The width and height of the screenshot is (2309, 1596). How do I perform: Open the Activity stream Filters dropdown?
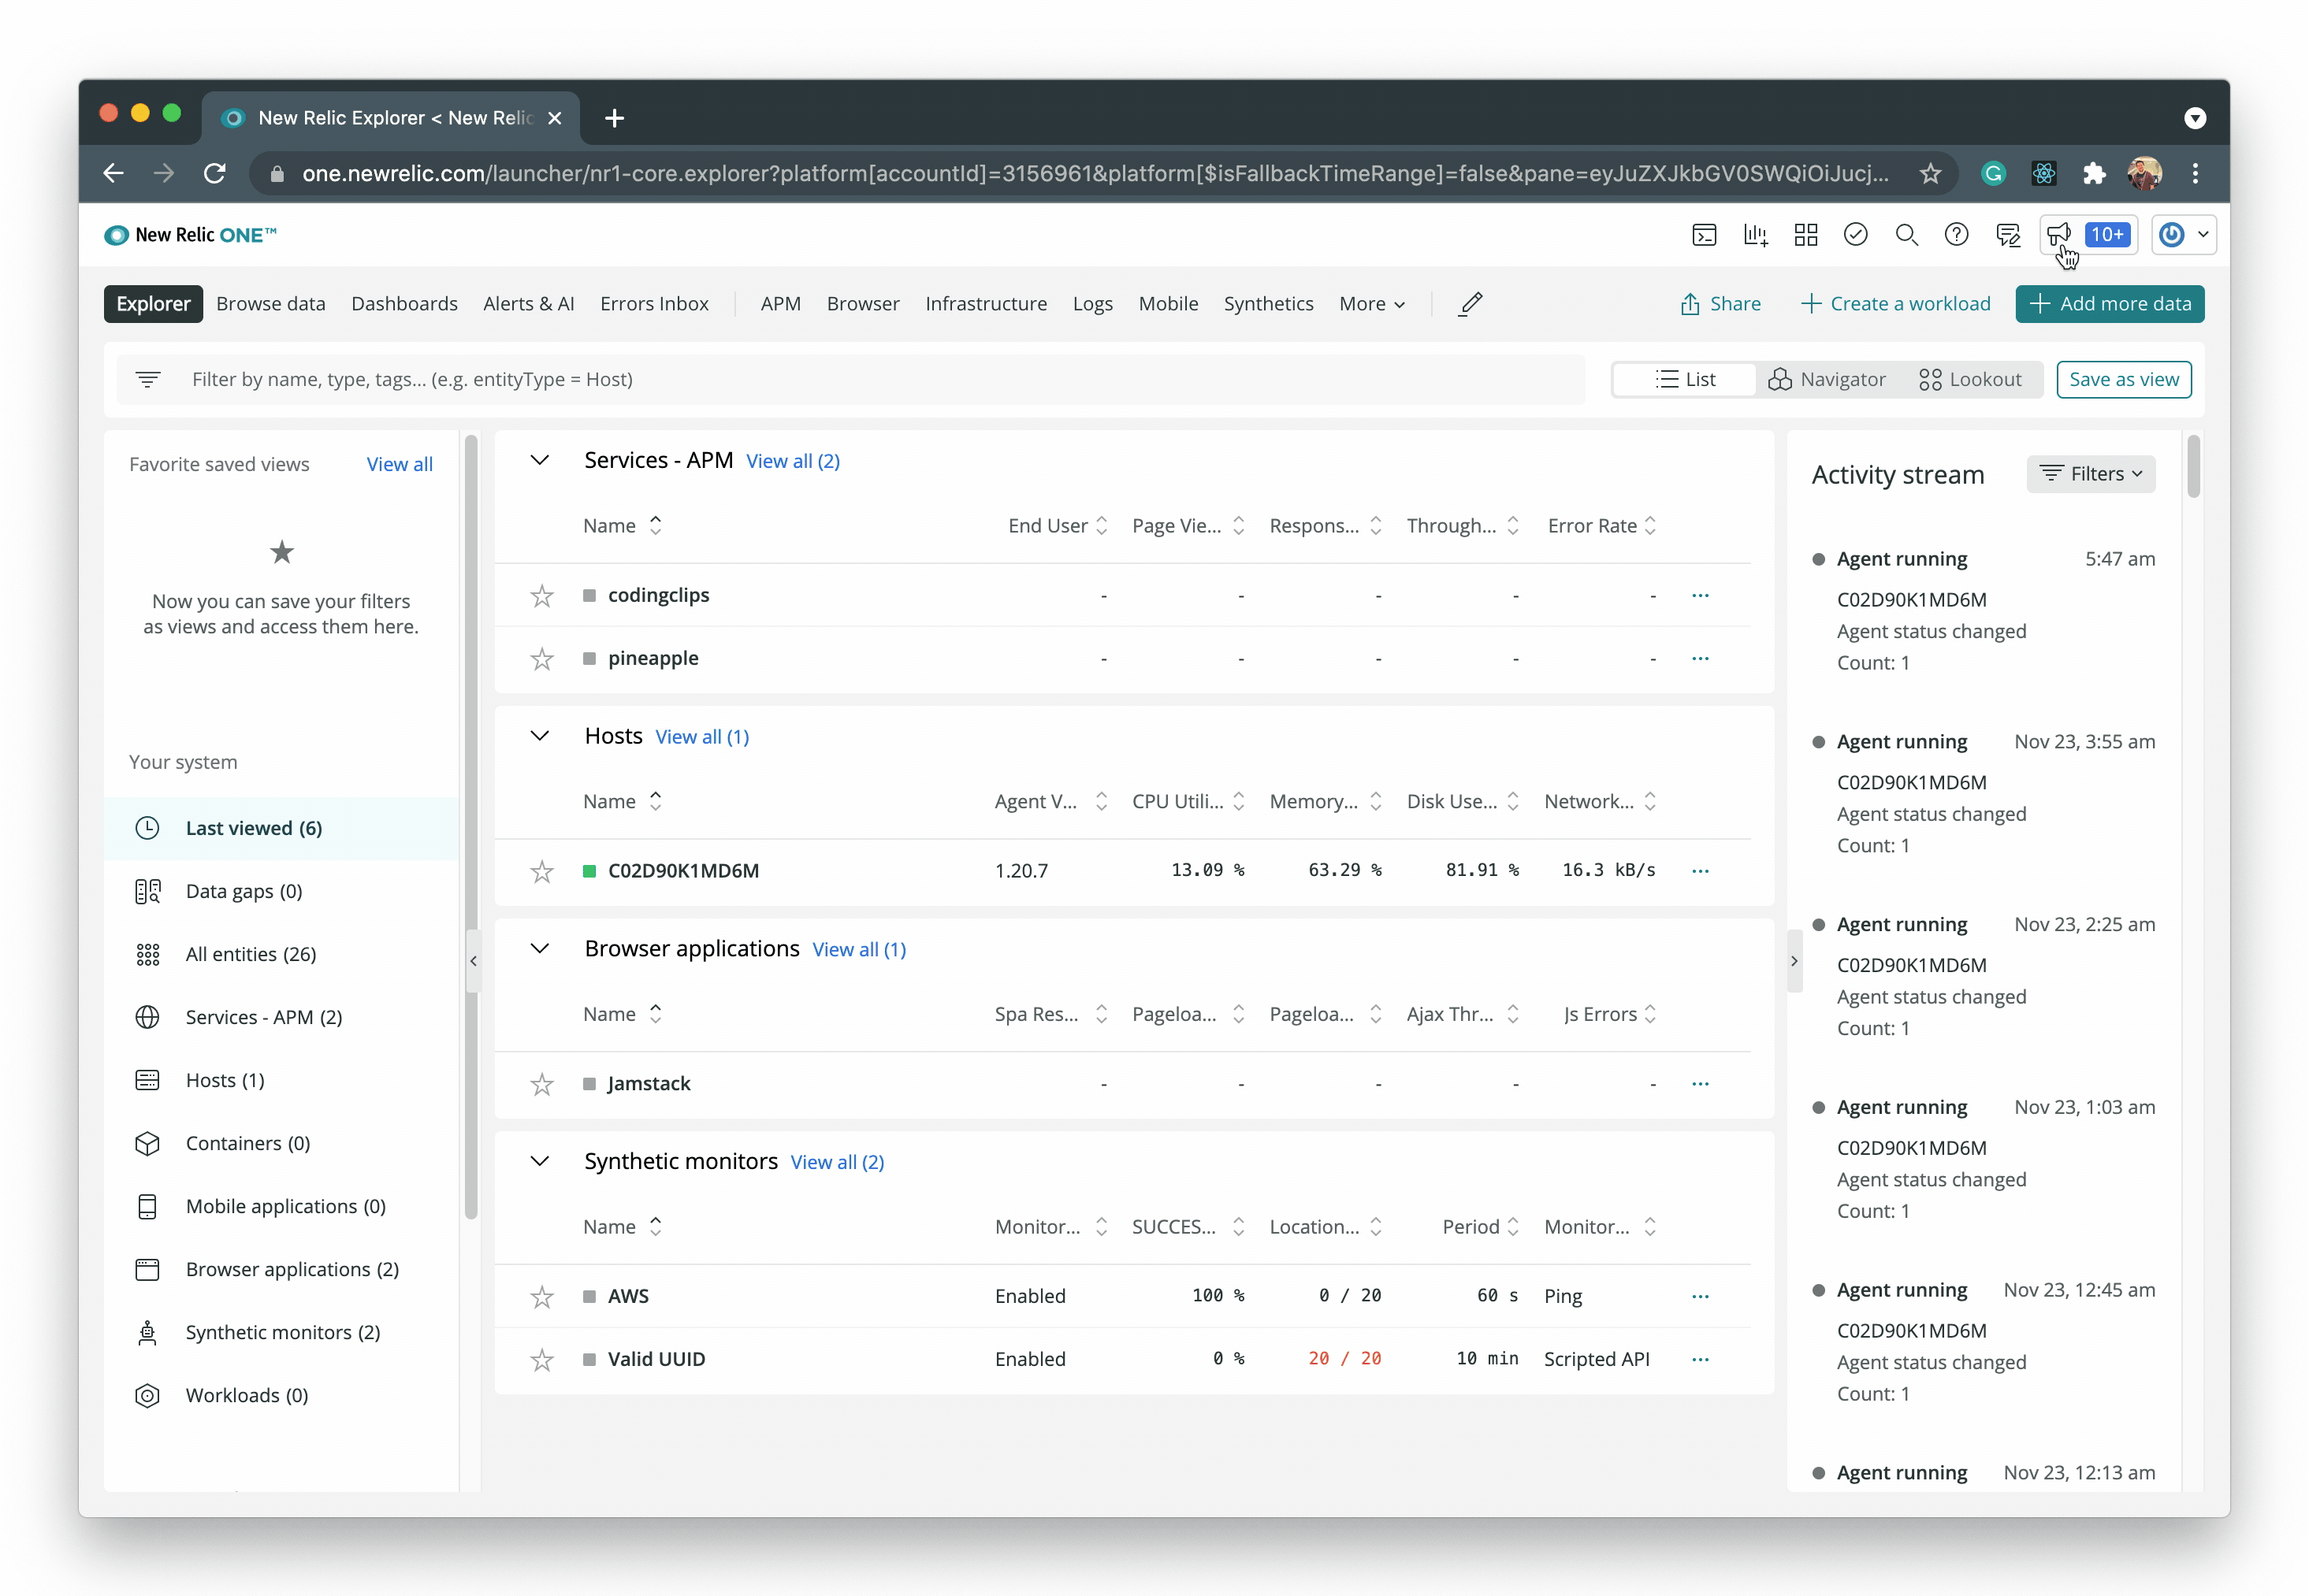[2090, 474]
